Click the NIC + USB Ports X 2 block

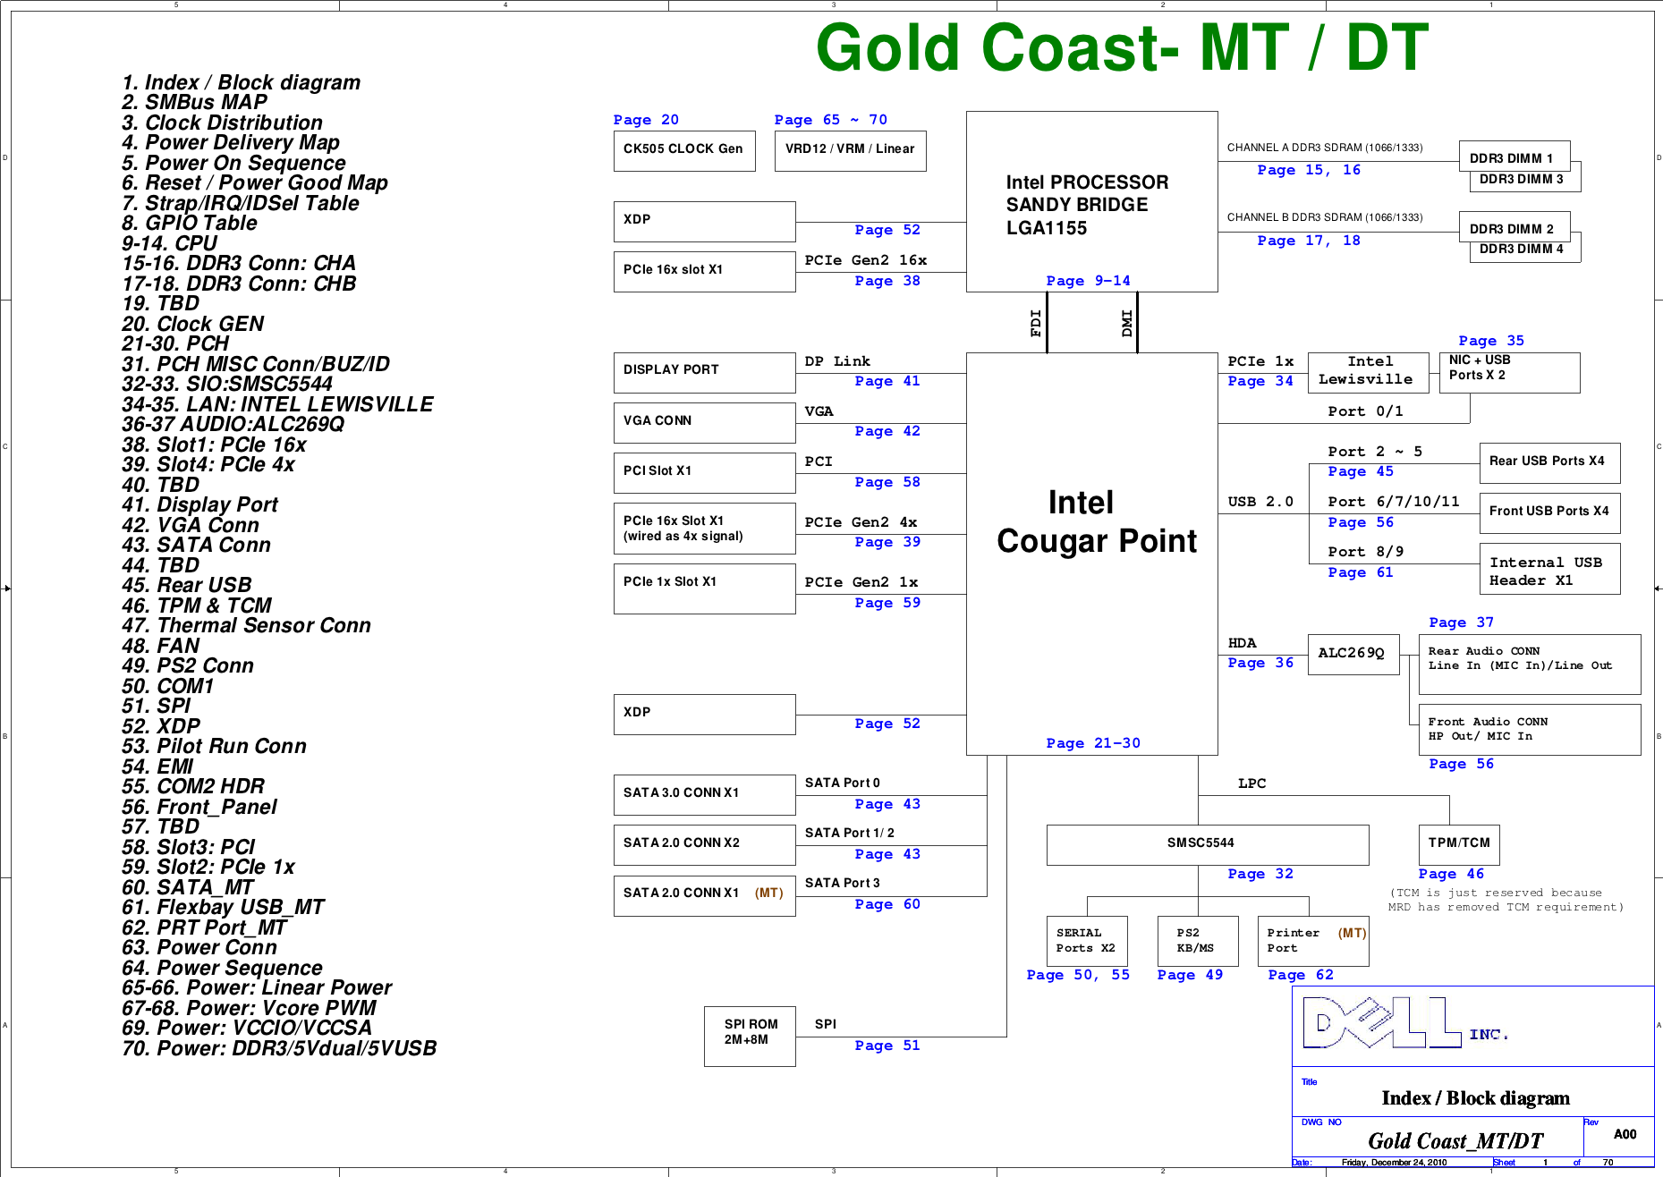click(x=1509, y=373)
